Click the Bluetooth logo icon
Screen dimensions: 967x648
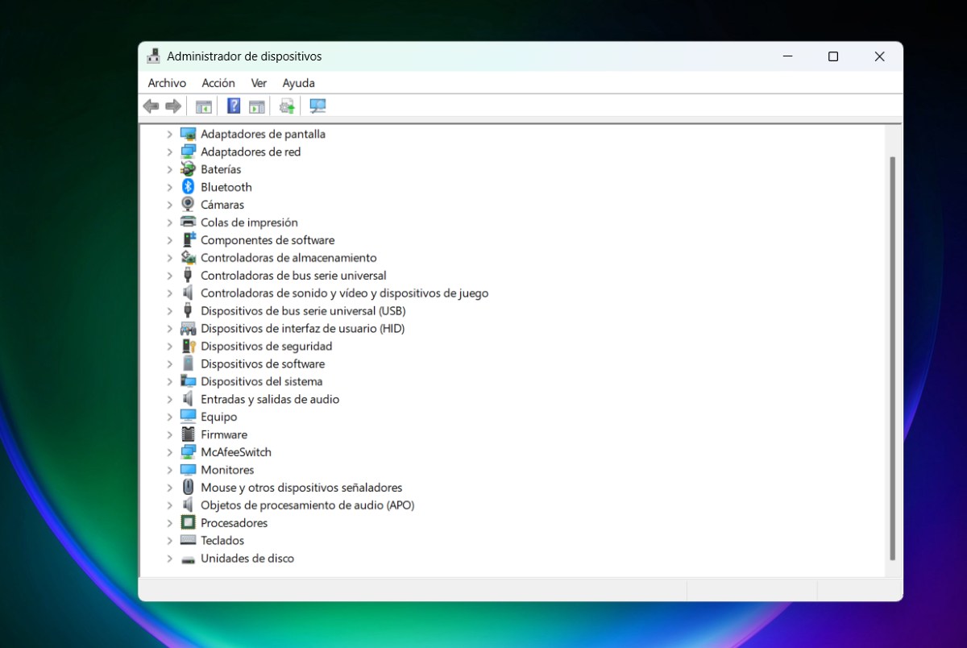188,187
